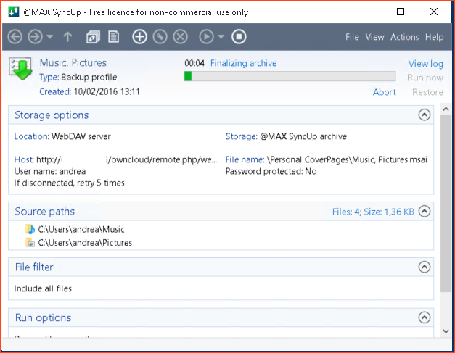Click the Password protected: No text
Viewport: 455px width, 353px height.
tap(271, 171)
